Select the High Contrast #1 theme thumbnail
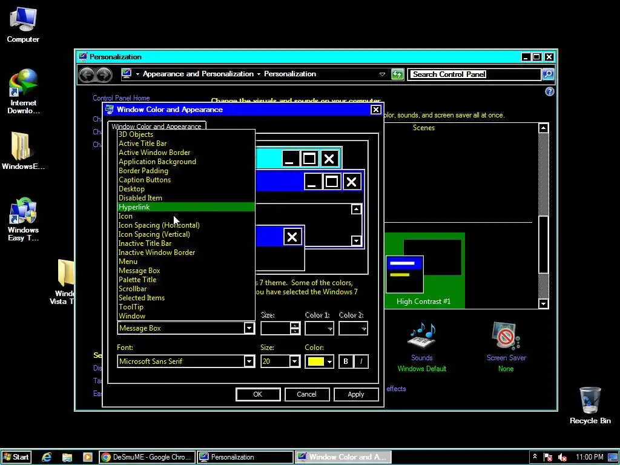This screenshot has width=620, height=465. point(423,271)
